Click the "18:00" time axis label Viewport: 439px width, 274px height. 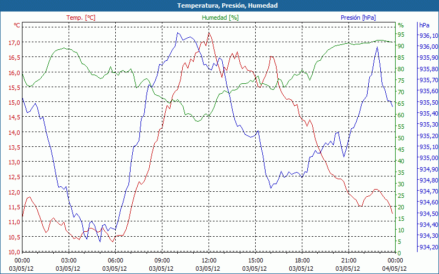(x=302, y=261)
